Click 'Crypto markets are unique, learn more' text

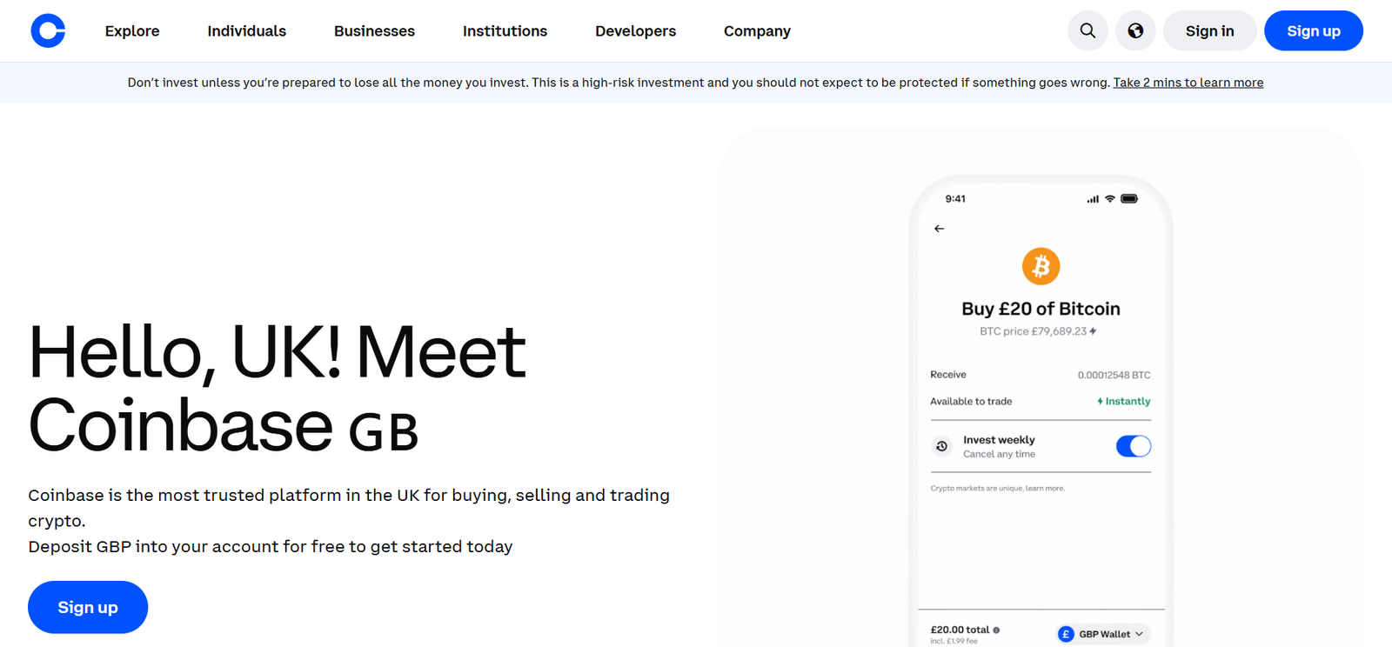[997, 488]
